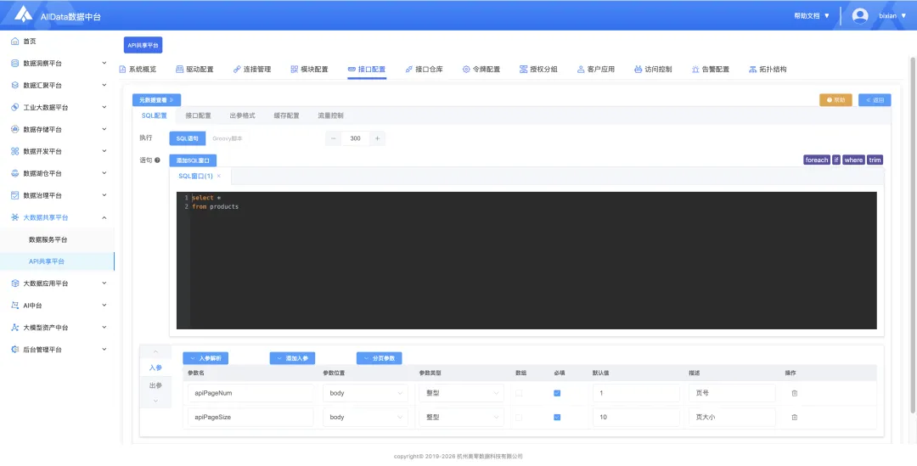Insert the foreach tag
The height and width of the screenshot is (466, 917).
(x=817, y=160)
